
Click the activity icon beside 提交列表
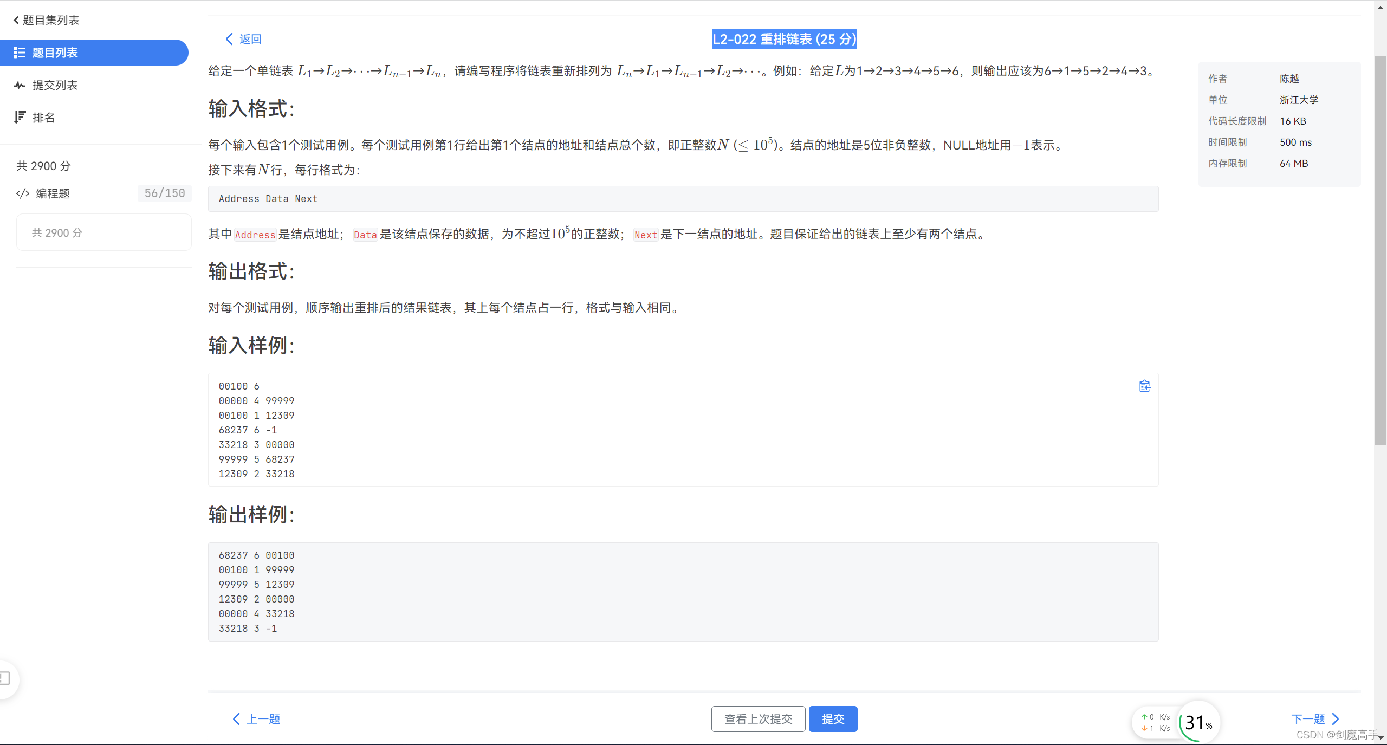[x=20, y=85]
